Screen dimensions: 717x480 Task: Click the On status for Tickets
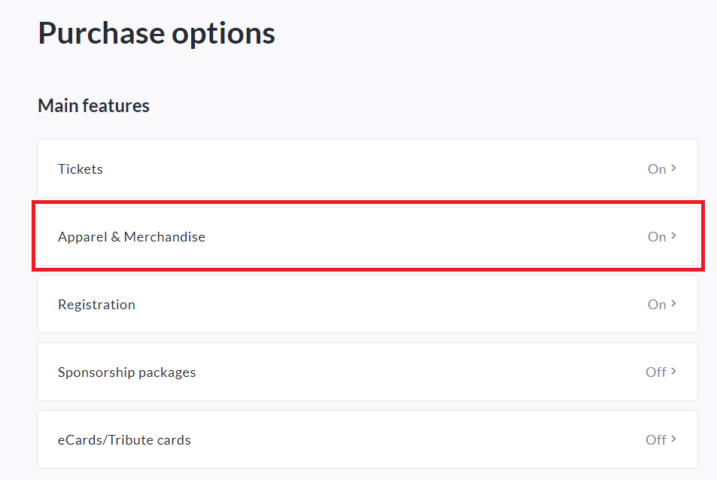[x=657, y=169]
